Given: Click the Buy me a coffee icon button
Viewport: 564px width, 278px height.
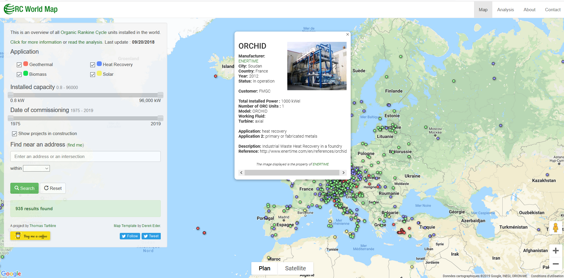Looking at the screenshot, I should coord(30,236).
